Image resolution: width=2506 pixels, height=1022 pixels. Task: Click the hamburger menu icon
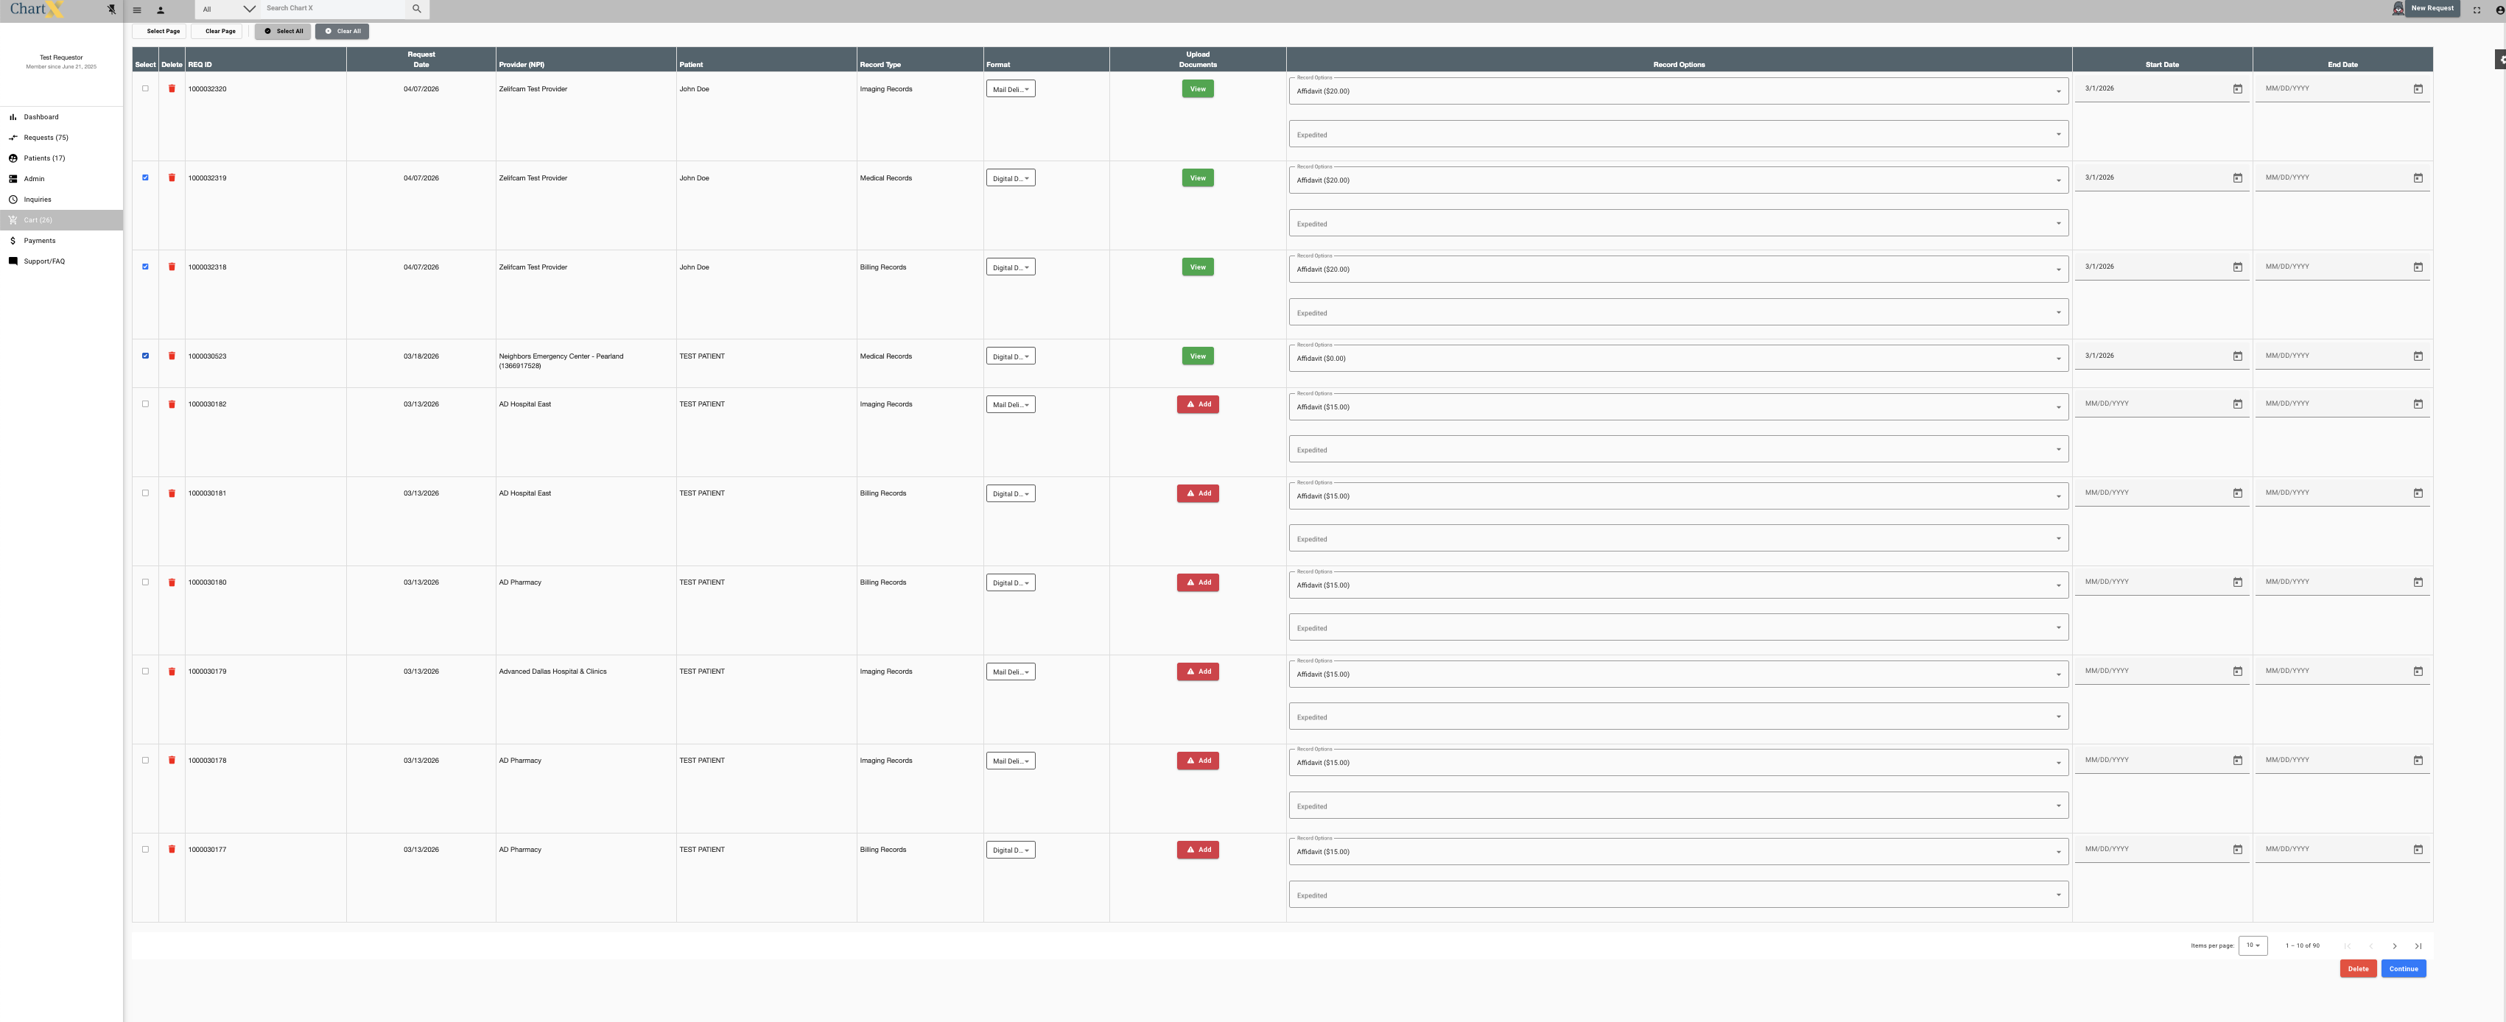click(137, 10)
